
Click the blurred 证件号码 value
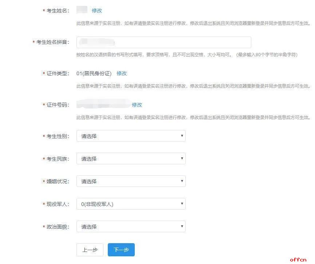click(103, 105)
